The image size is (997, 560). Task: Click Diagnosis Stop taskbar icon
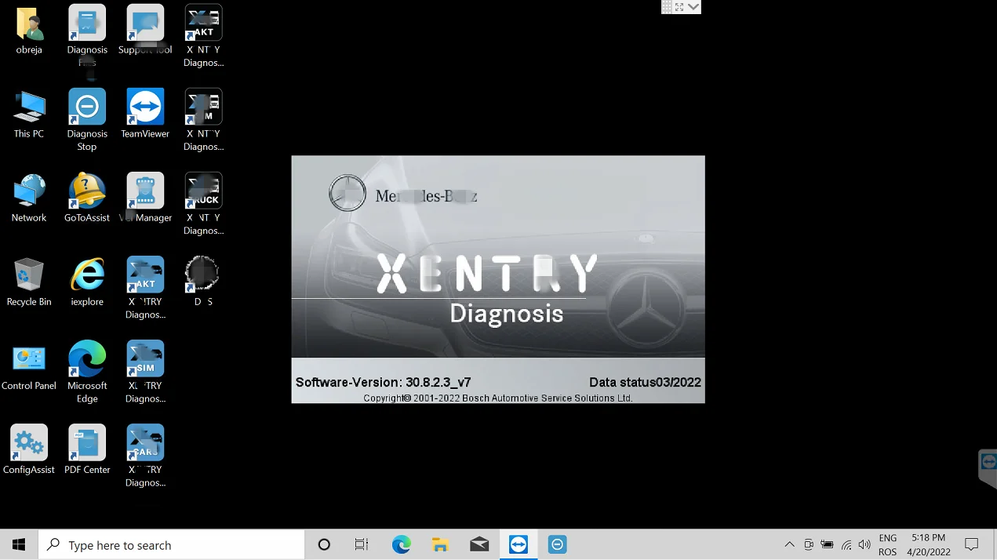[557, 544]
